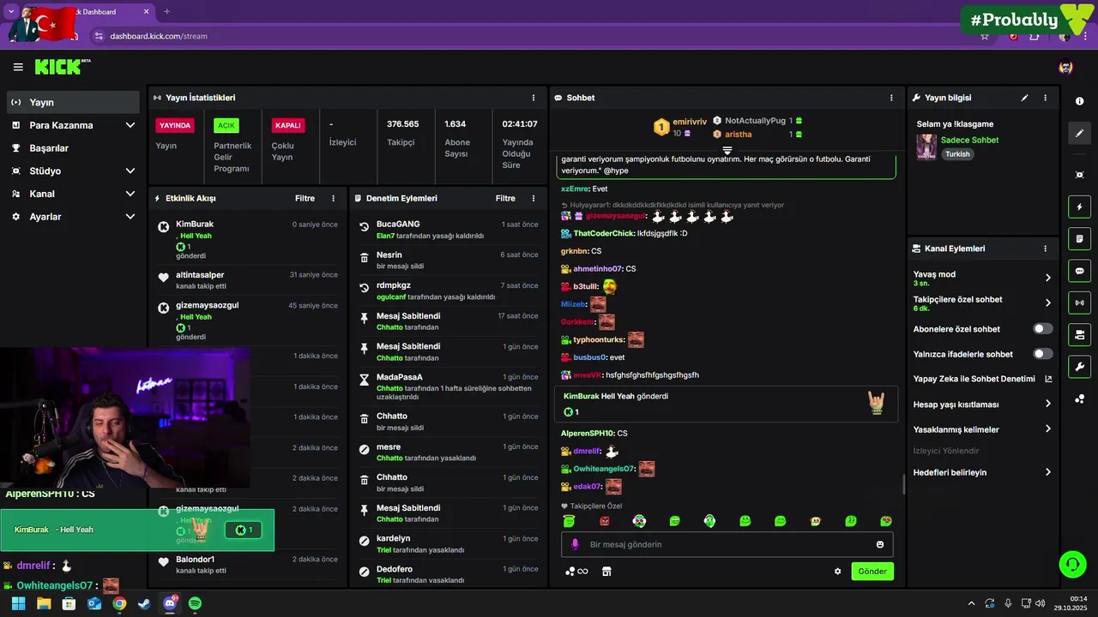This screenshot has height=617, width=1098.
Task: Open Yavaş mod options chevron
Action: (1048, 278)
